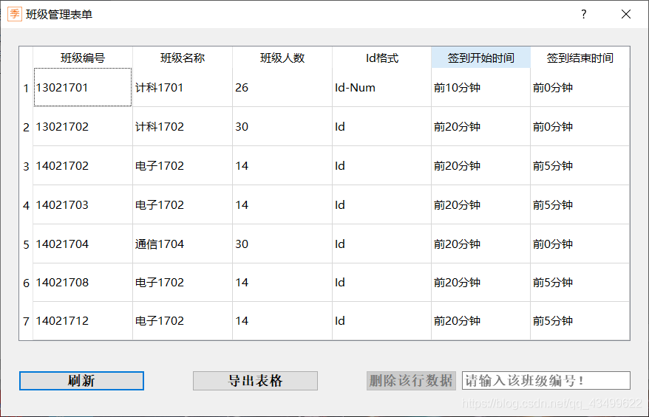Select cell 14021712
The width and height of the screenshot is (649, 417).
click(83, 321)
